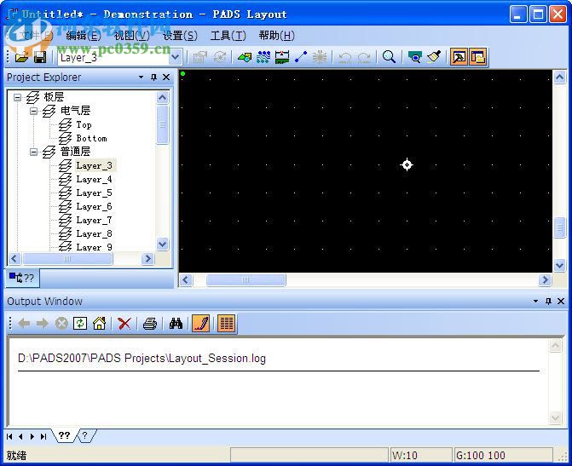Open Project Explorer panel options arrow

pyautogui.click(x=142, y=78)
